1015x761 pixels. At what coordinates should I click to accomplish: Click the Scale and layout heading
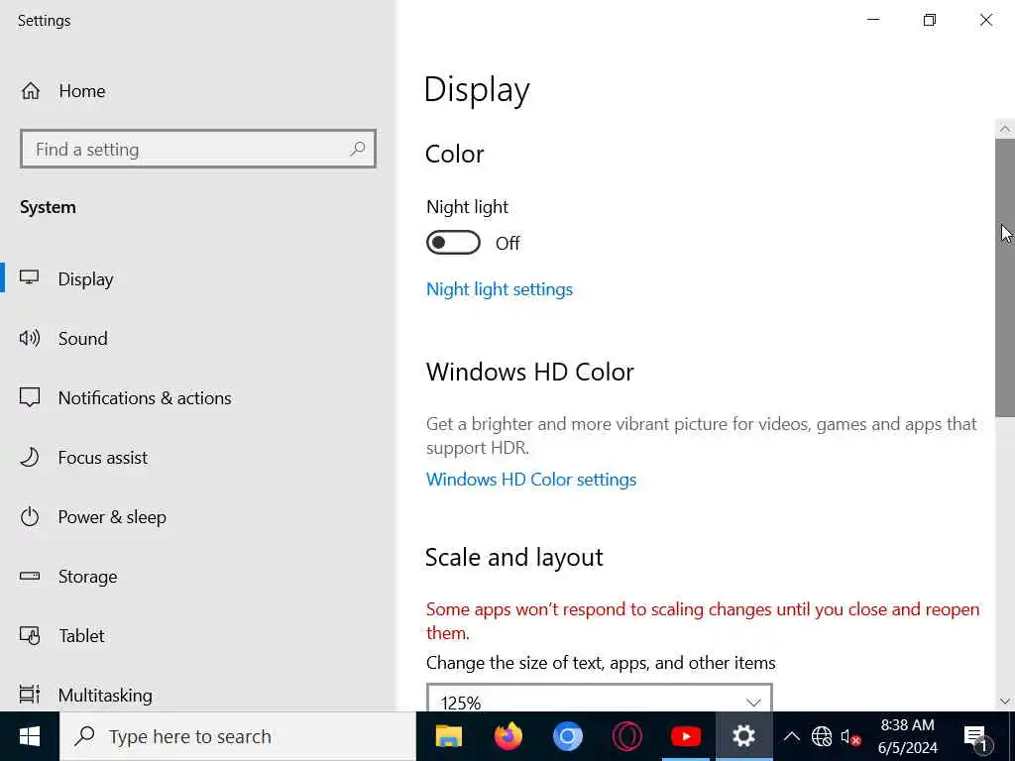pos(514,557)
